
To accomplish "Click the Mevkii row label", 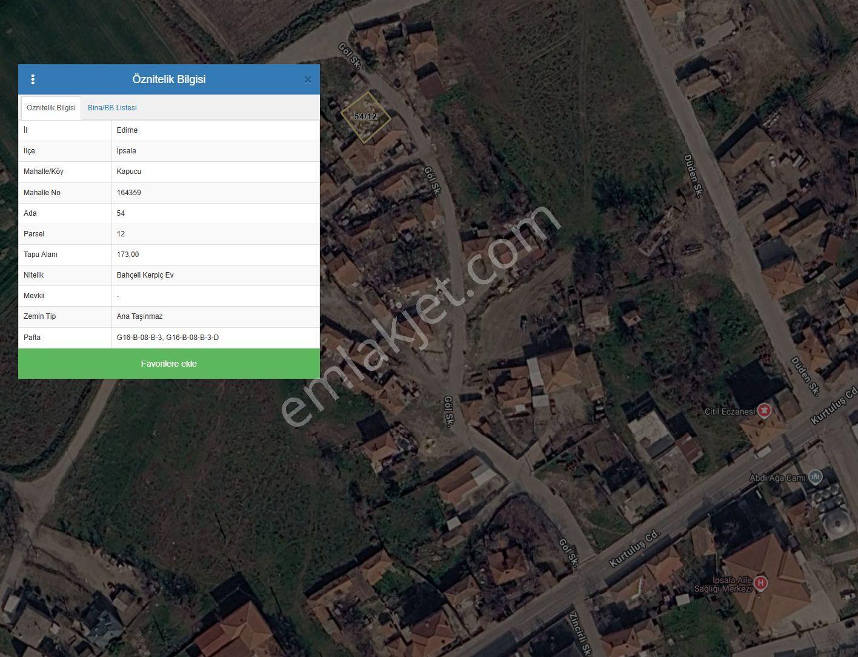I will (x=34, y=296).
